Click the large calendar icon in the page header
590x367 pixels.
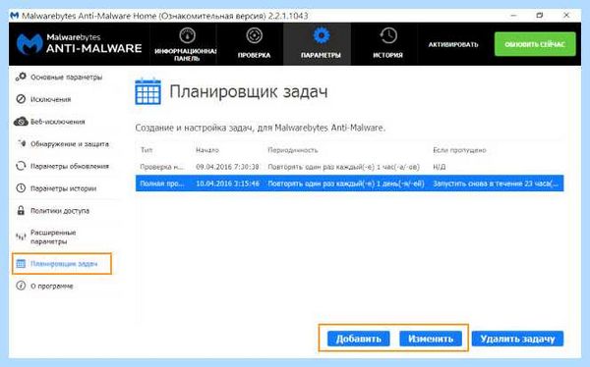(147, 91)
